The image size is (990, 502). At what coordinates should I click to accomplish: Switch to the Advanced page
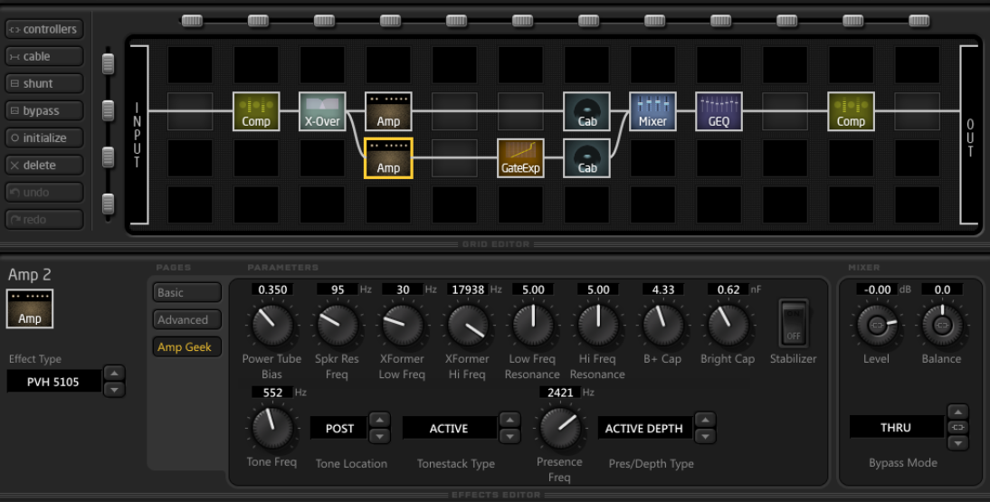coord(187,319)
